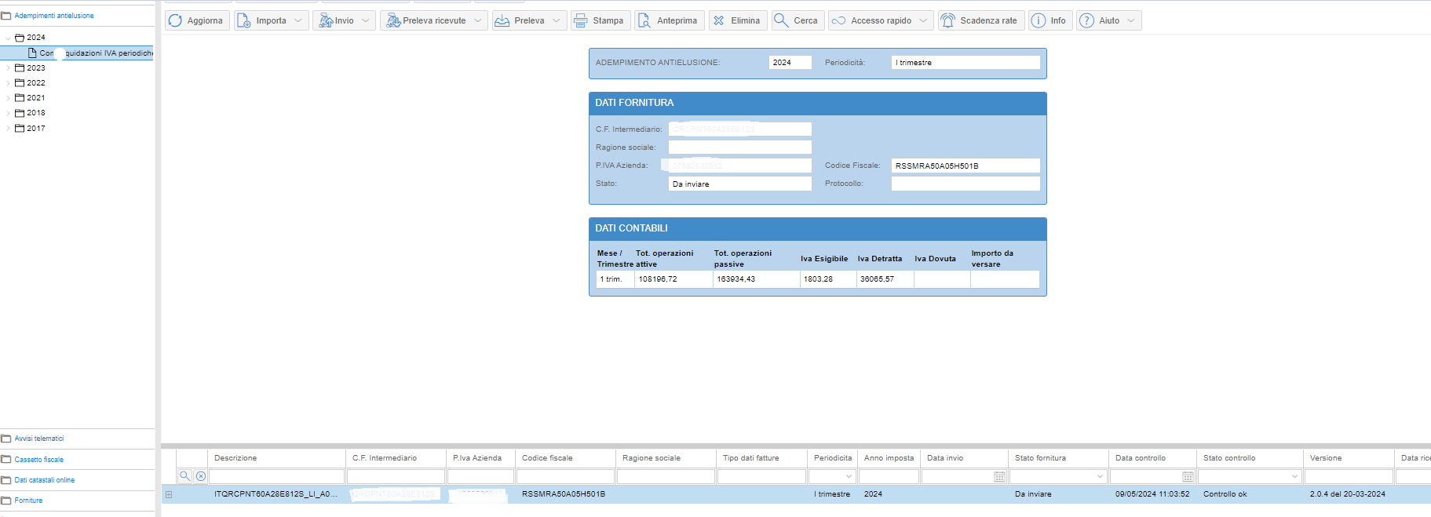
Task: Click the Forniture folder icon
Action: tap(6, 501)
